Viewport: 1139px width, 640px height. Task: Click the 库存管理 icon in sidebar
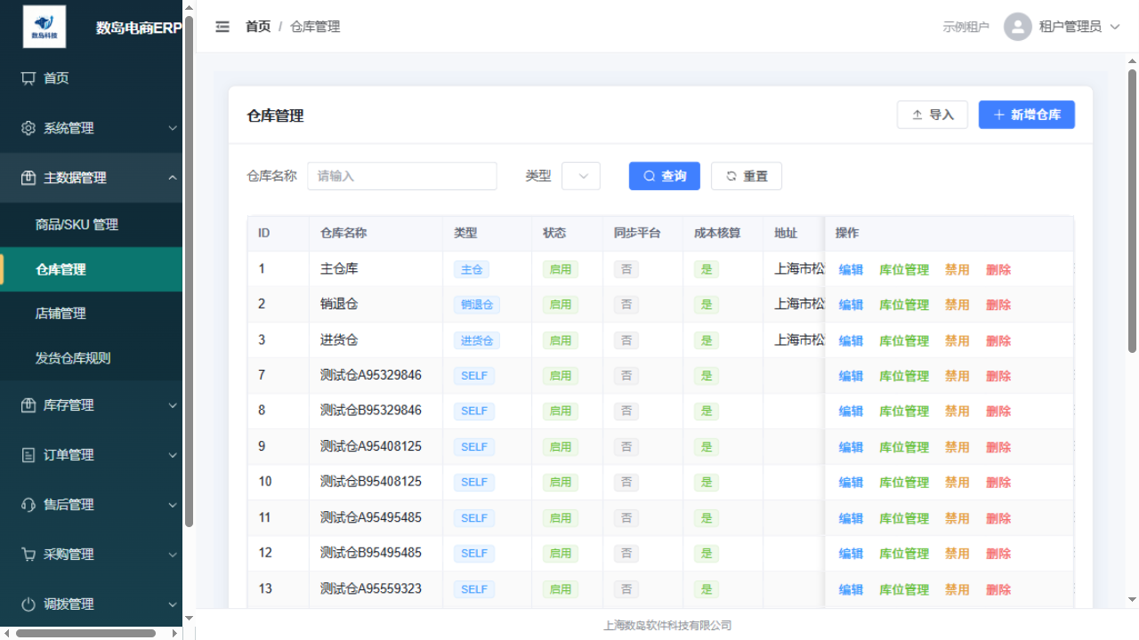point(28,405)
